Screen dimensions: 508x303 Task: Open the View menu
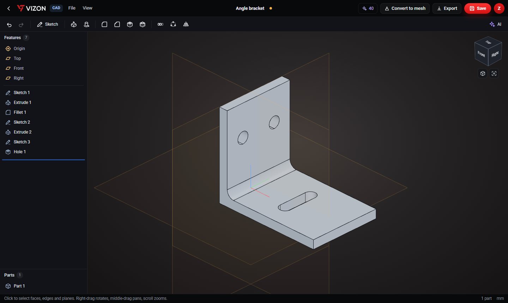coord(87,8)
